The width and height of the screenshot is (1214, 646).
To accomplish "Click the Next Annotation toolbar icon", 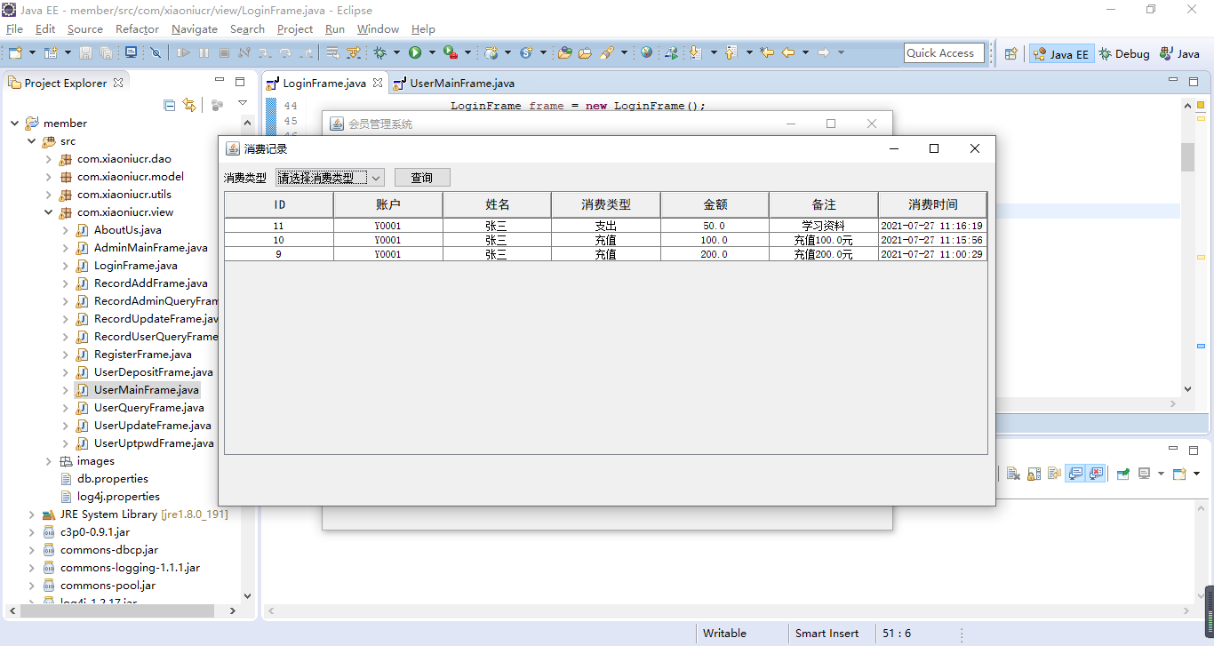I will coord(696,52).
